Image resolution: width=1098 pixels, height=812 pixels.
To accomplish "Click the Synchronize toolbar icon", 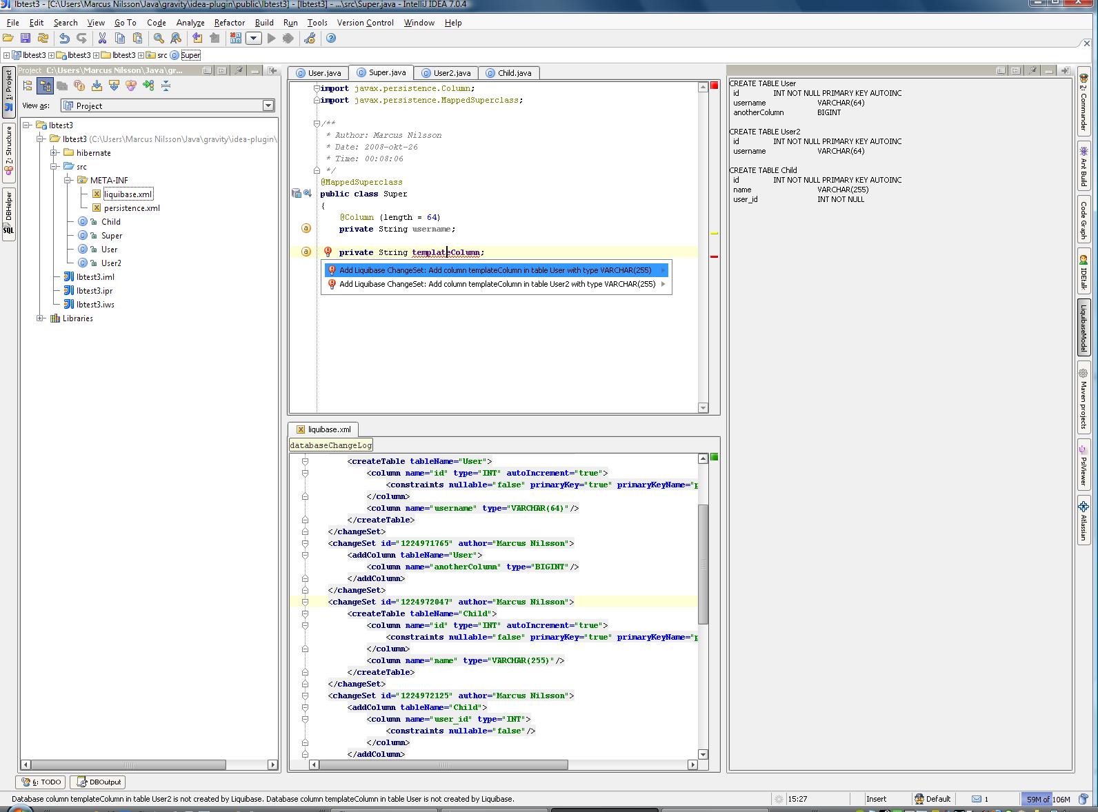I will (x=43, y=39).
